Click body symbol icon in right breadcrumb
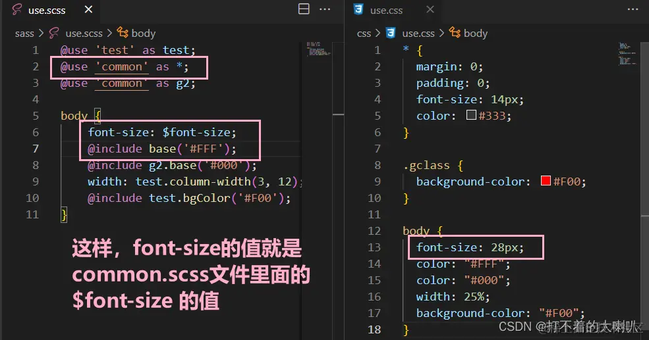Viewport: 649px width, 340px height. click(455, 32)
